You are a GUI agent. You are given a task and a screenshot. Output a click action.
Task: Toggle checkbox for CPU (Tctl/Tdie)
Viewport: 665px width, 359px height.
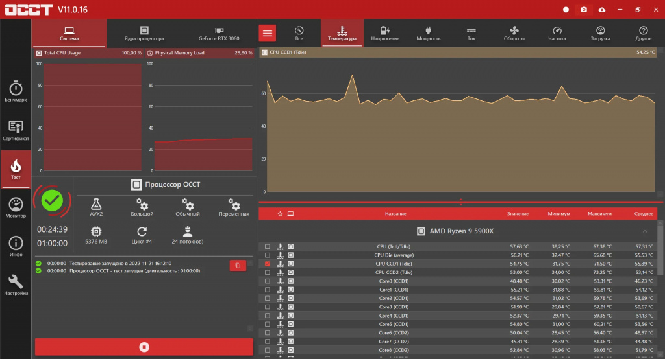point(267,246)
